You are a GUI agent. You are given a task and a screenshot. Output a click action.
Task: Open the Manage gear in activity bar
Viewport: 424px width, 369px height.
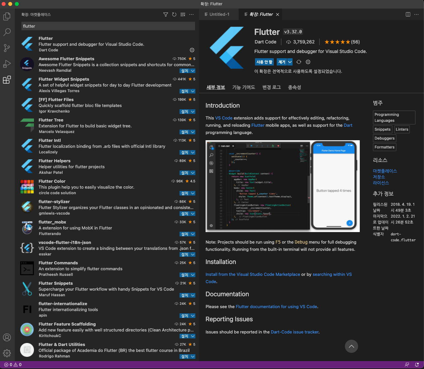click(7, 353)
